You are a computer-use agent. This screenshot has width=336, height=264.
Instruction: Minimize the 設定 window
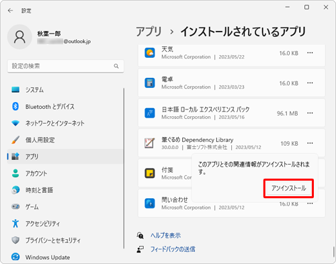coord(288,7)
